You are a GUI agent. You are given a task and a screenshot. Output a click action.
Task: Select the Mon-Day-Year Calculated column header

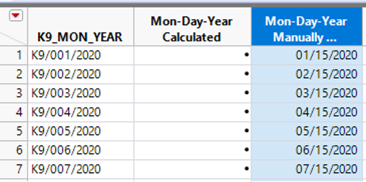tap(192, 29)
